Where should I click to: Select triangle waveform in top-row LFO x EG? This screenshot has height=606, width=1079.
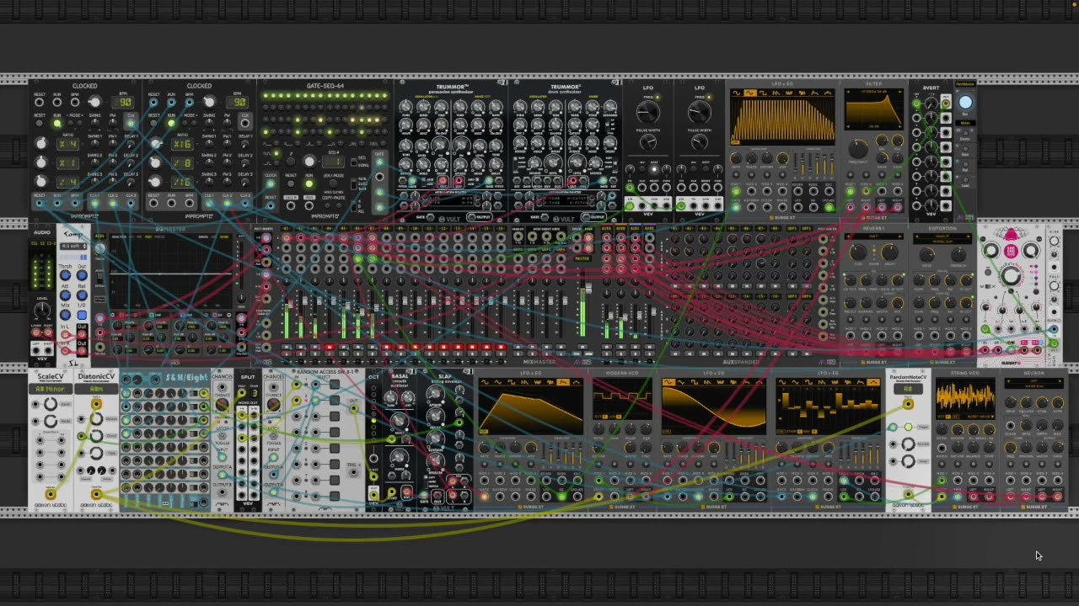pyautogui.click(x=750, y=93)
